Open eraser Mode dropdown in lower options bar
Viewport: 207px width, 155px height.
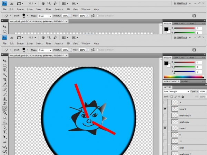(x=45, y=50)
